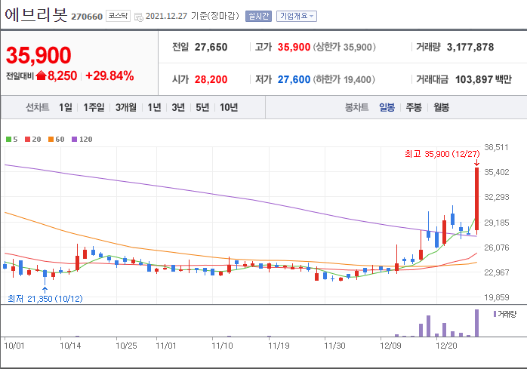Click the 상한가 35,900 text
This screenshot has height=369, width=527.
(344, 47)
